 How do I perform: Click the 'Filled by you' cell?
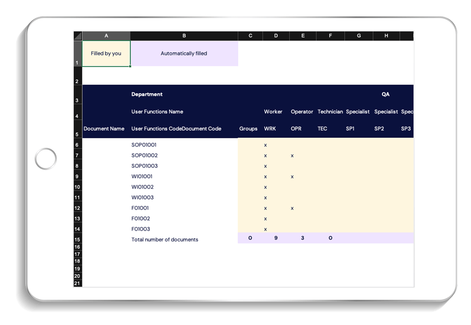pos(106,53)
